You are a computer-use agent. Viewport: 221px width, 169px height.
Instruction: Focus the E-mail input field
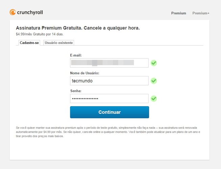[x=109, y=63]
